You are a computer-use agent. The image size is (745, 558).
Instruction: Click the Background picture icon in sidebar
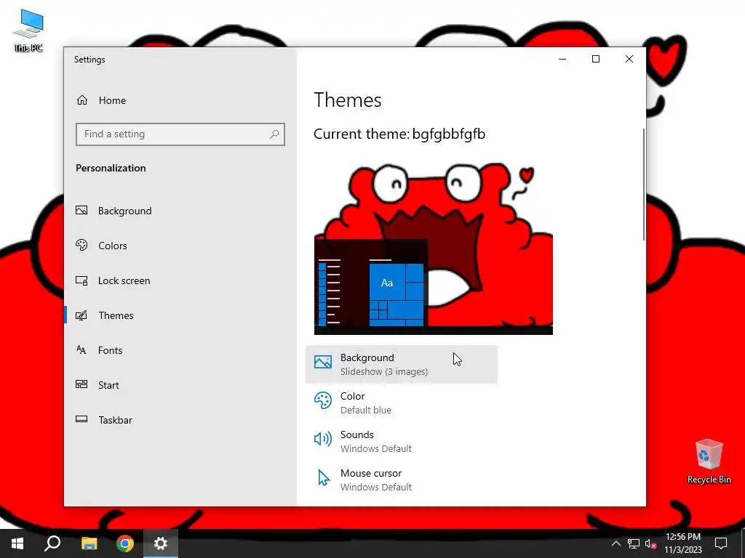pyautogui.click(x=81, y=210)
